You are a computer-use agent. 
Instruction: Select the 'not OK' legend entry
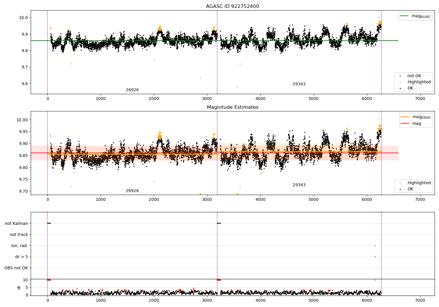click(x=414, y=76)
